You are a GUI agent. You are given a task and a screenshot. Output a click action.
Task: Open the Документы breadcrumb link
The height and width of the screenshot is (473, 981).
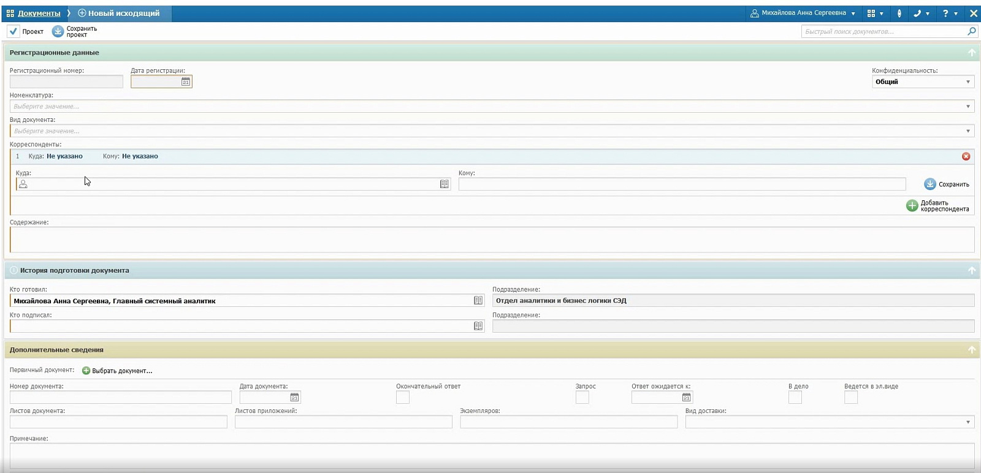[39, 13]
